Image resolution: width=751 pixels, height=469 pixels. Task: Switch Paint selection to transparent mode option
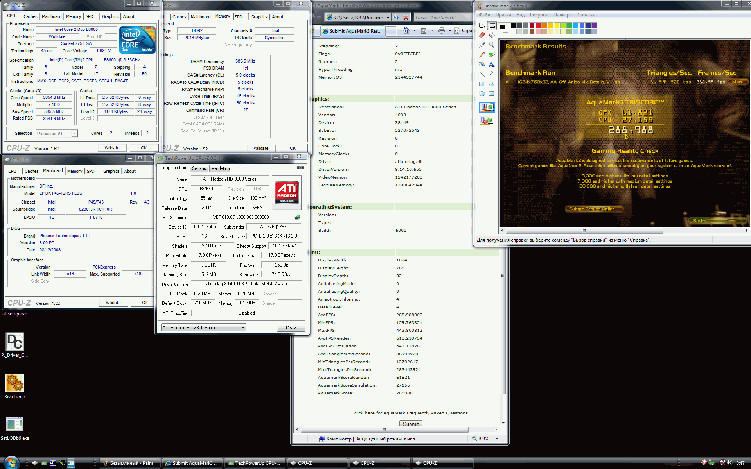[487, 120]
